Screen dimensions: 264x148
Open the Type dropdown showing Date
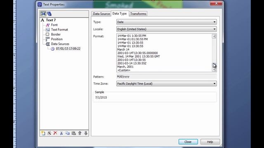coord(167,22)
